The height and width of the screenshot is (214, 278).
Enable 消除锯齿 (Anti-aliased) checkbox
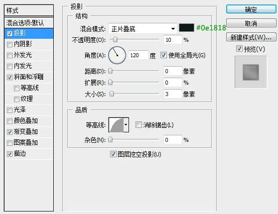tap(139, 125)
